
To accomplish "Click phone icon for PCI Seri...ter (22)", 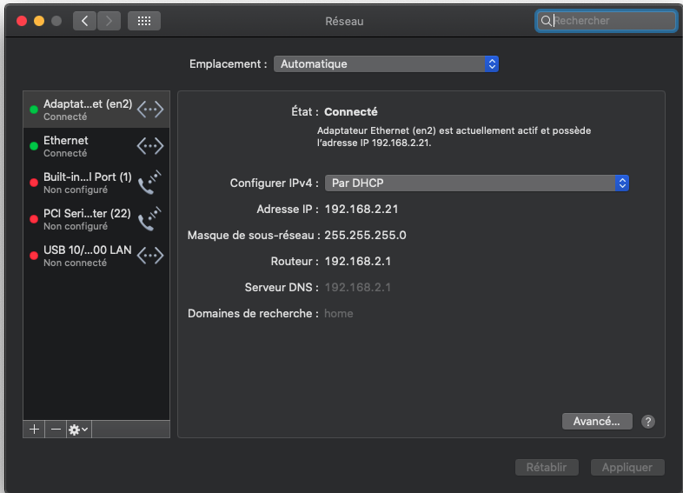I will pos(149,219).
